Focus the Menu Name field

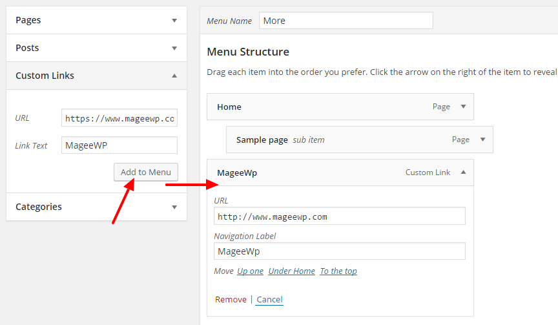pyautogui.click(x=346, y=21)
